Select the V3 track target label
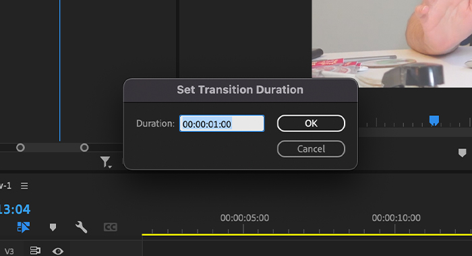The image size is (472, 256). pyautogui.click(x=9, y=251)
